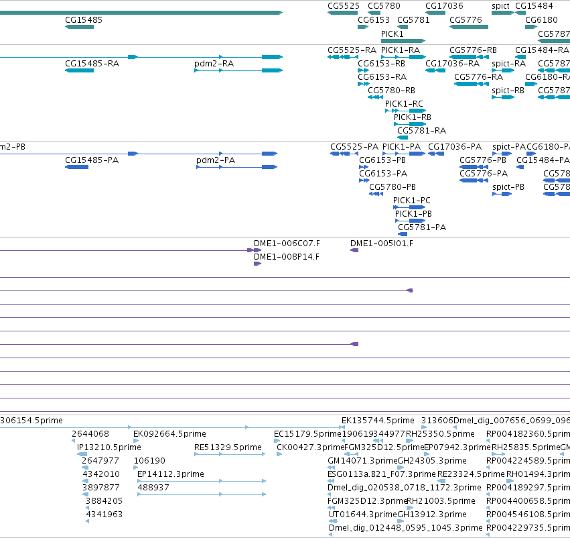
Task: Click the spict-RB transcript label
Action: [508, 91]
